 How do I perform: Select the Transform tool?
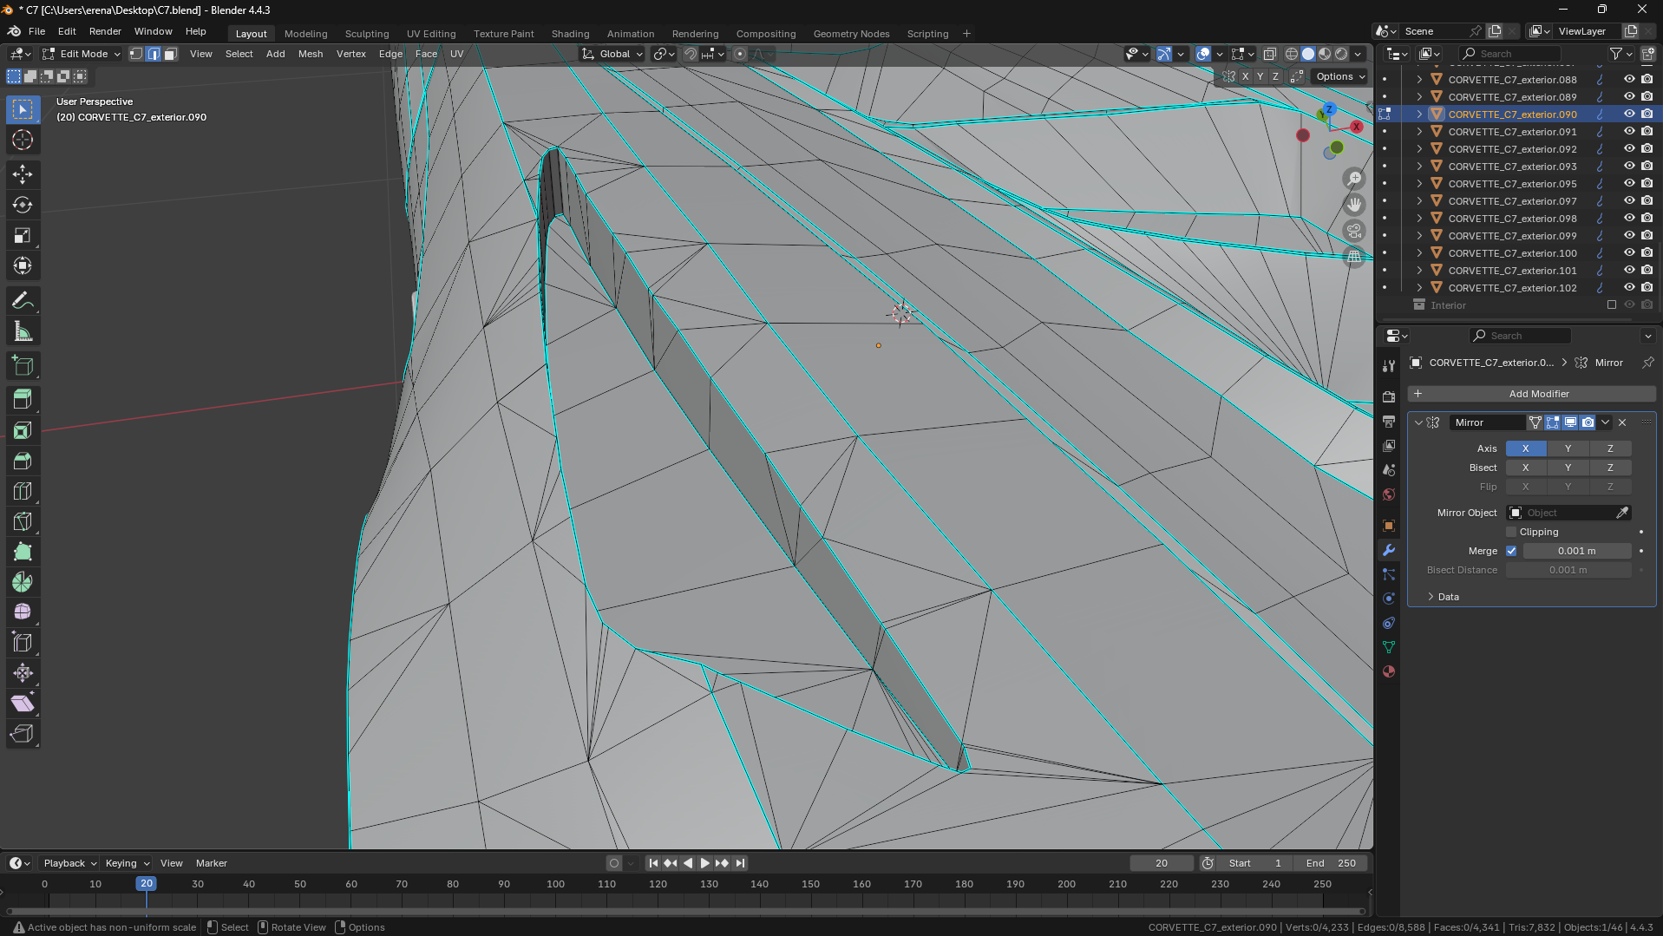click(x=23, y=265)
